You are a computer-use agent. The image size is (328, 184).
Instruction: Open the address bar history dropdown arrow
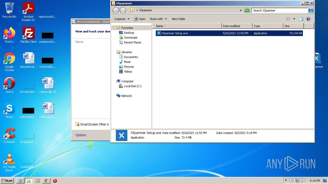click(x=241, y=10)
